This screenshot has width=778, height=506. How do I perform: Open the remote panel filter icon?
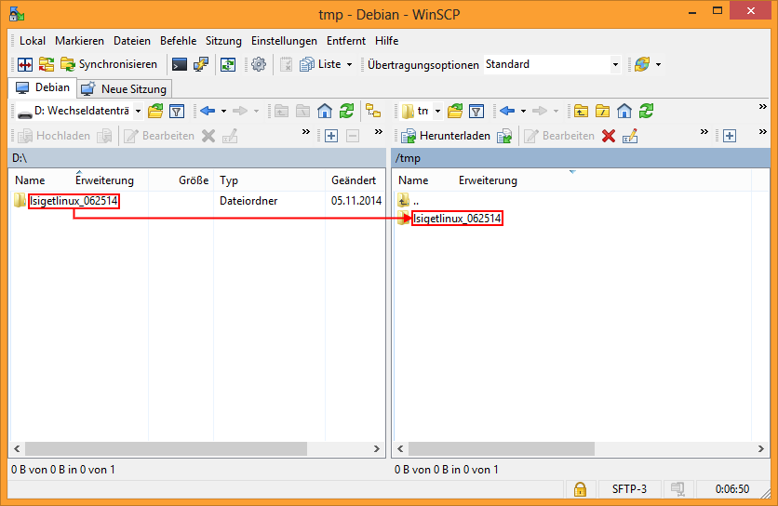(476, 111)
